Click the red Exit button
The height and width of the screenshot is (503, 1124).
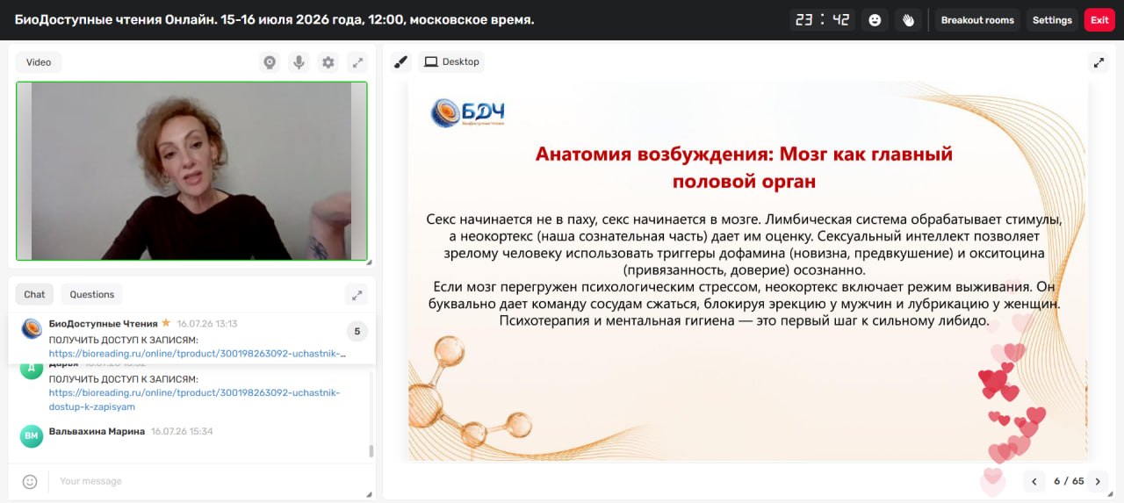(x=1099, y=20)
